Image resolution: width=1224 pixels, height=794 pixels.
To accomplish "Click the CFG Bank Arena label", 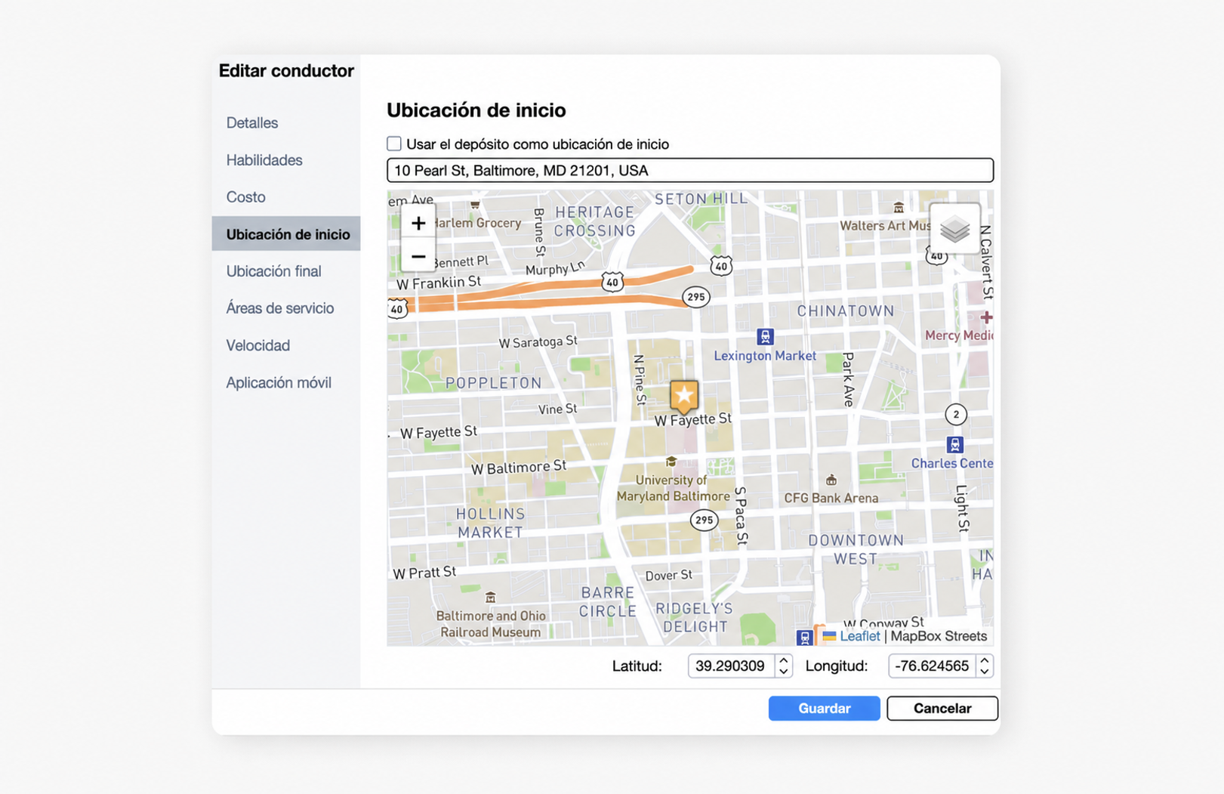I will 831,498.
